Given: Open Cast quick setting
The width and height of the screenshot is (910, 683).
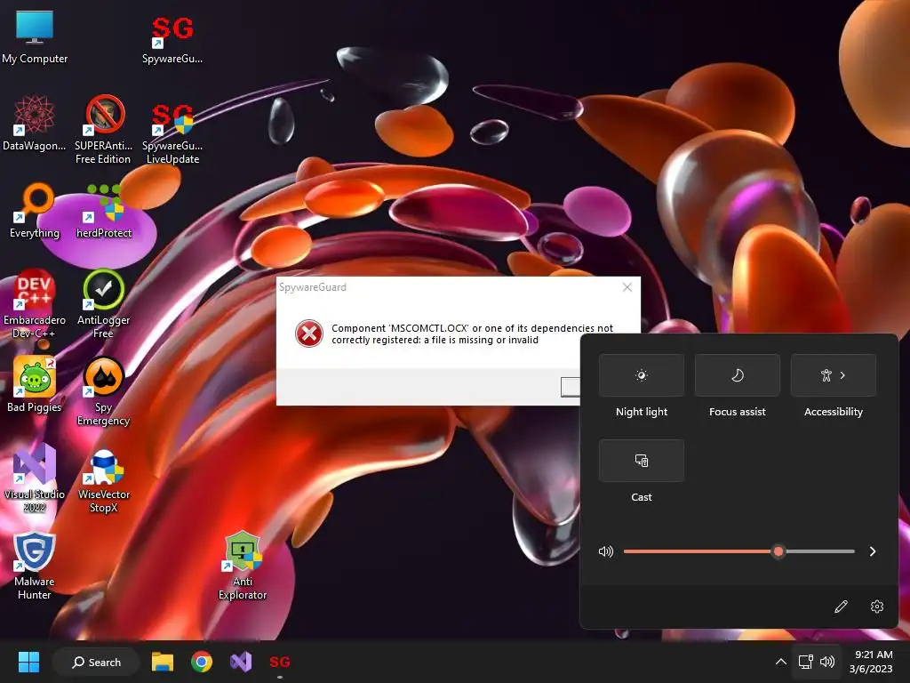Looking at the screenshot, I should pyautogui.click(x=642, y=461).
